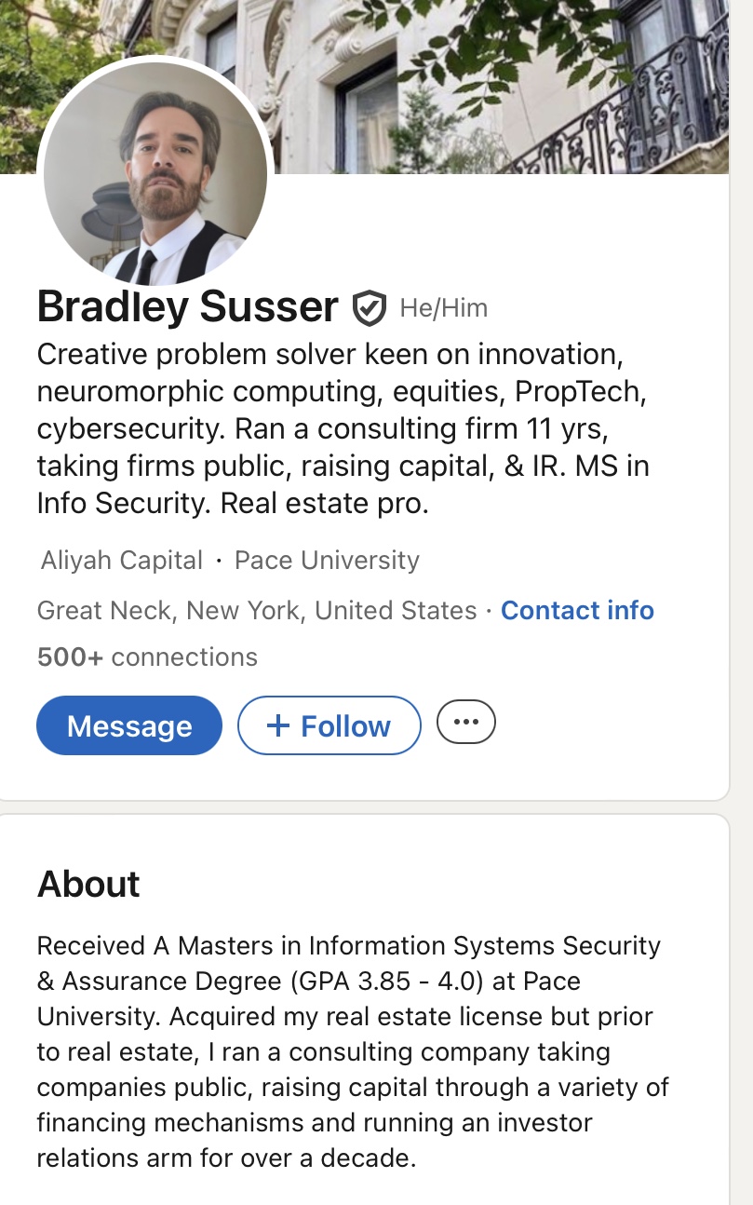The height and width of the screenshot is (1205, 753).
Task: Open the More actions ellipsis button
Action: coord(466,723)
